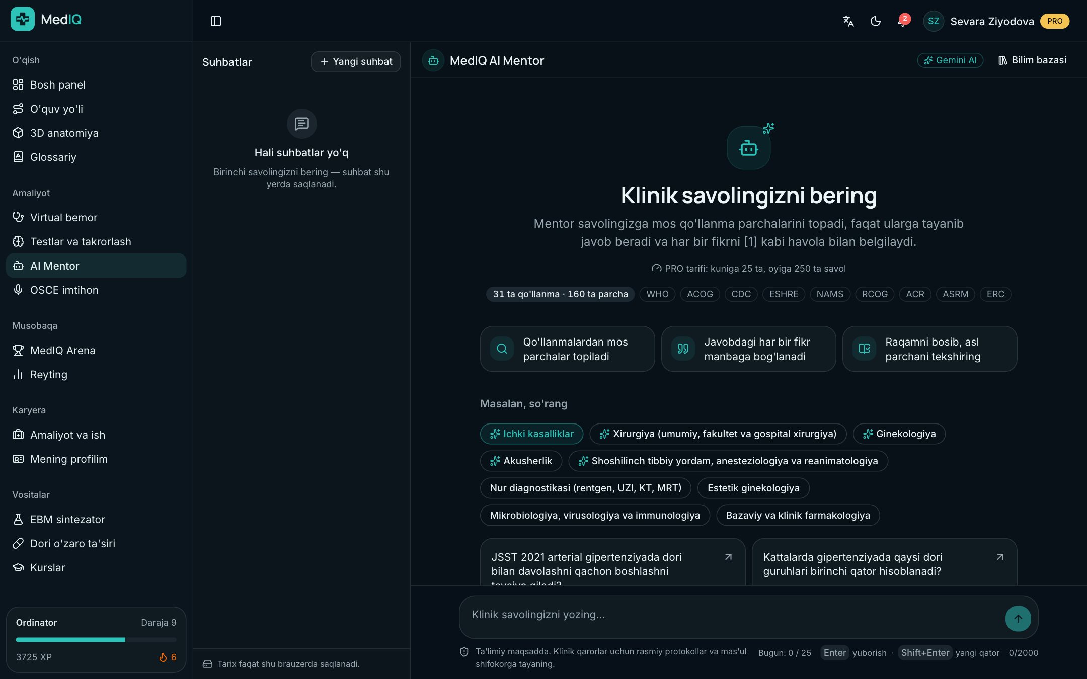Select the ERC source tag
1087x679 pixels.
(x=995, y=294)
